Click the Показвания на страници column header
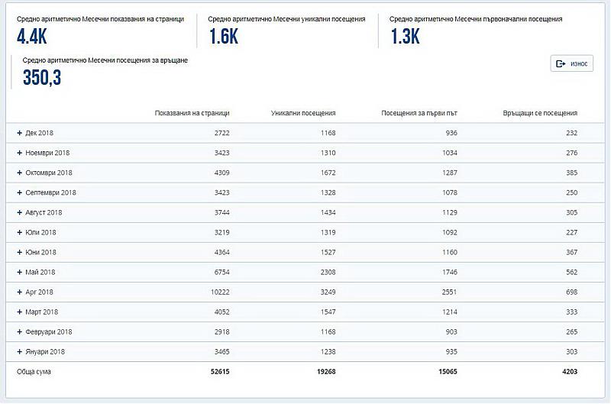This screenshot has height=404, width=611. coord(192,113)
